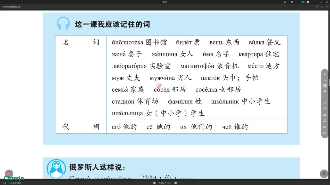Viewport: 330px width, 185px height.
Task: Click the round PDF badge above ClassIn logo
Action: coord(9,173)
